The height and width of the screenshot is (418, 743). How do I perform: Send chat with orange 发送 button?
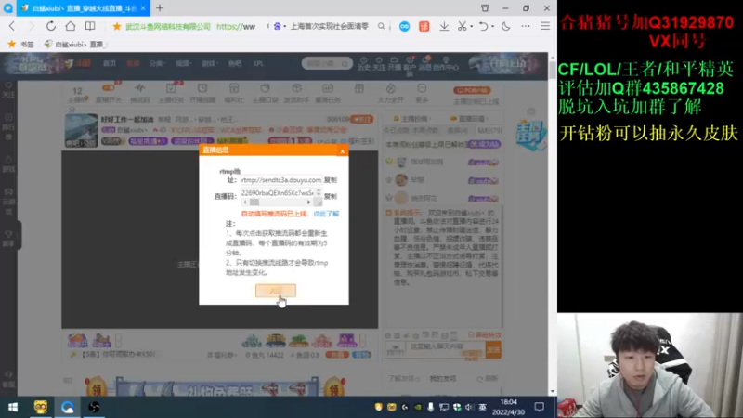[493, 350]
